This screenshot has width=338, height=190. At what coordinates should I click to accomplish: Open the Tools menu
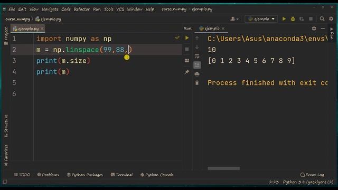point(108,9)
